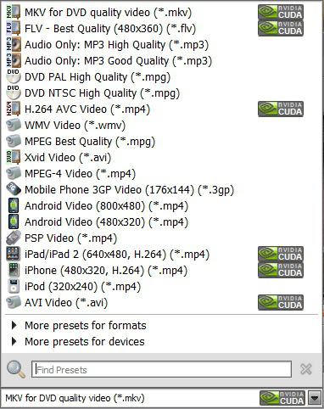The image size is (324, 409).
Task: Click the Xvid Video preset icon
Action: [14, 157]
